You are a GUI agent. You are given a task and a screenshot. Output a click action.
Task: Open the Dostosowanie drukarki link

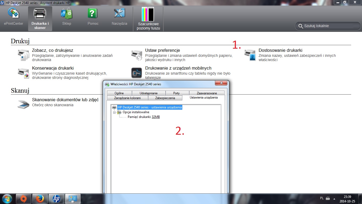(280, 50)
